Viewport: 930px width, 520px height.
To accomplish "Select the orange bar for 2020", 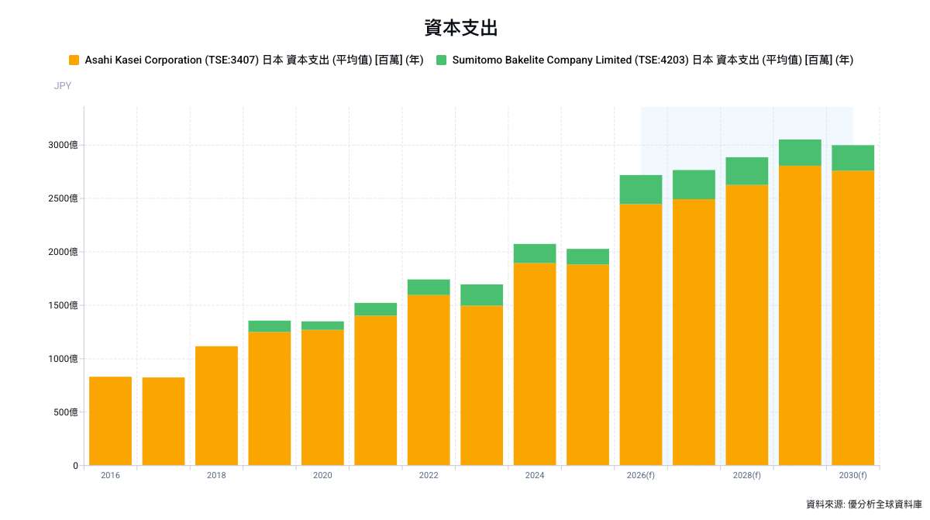I will (x=322, y=398).
